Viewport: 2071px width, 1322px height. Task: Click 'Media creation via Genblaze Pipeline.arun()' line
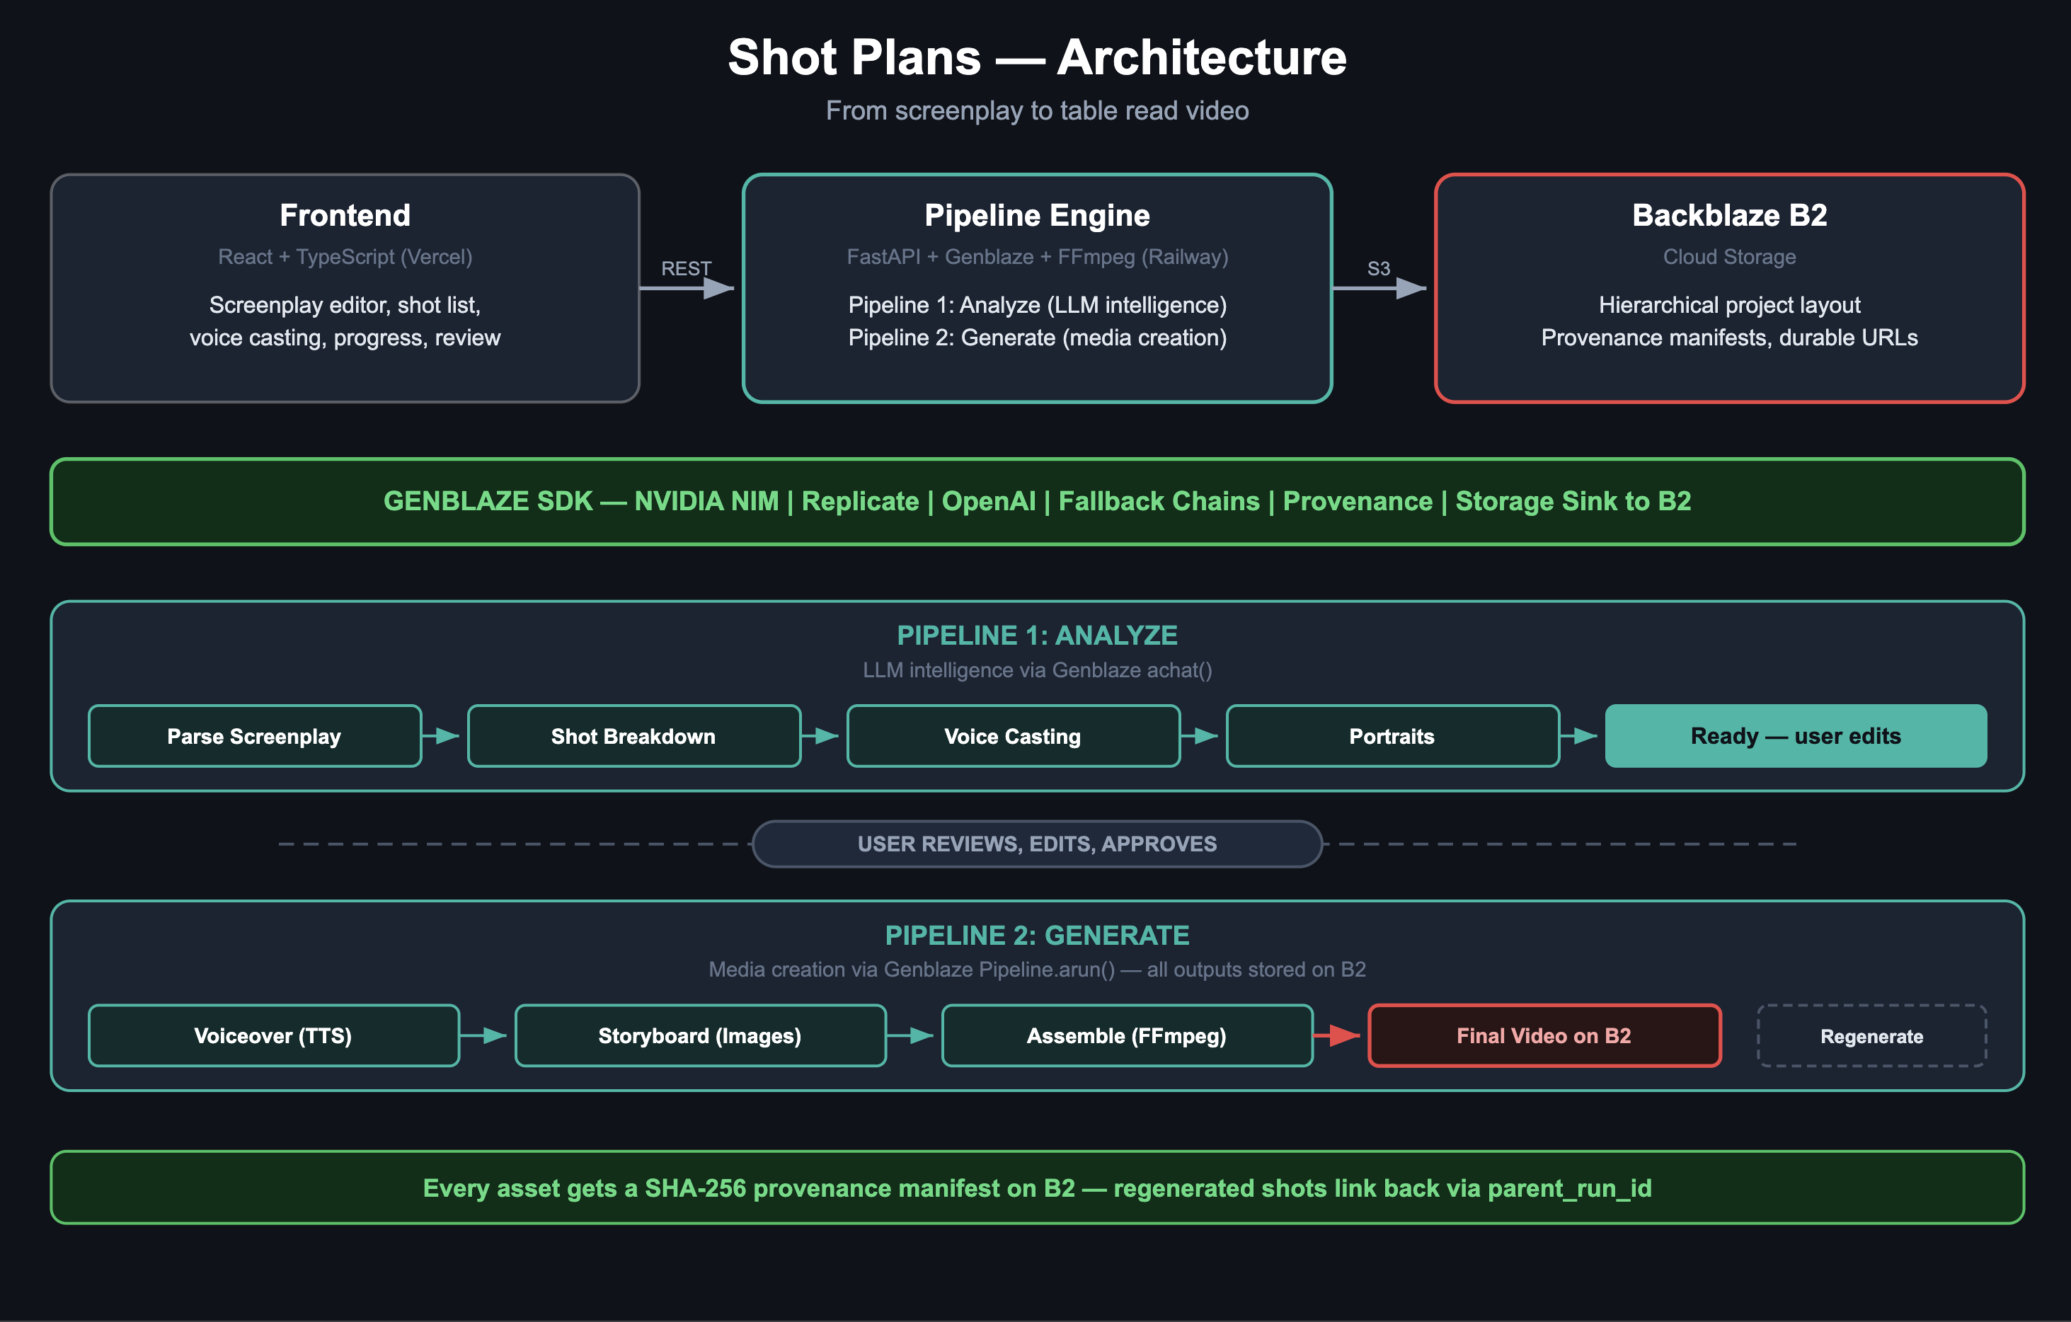coord(1037,970)
